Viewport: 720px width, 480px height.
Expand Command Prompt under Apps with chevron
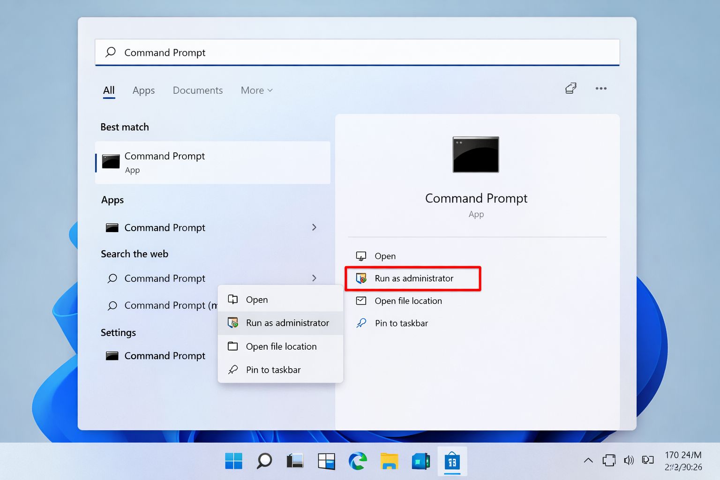tap(314, 227)
